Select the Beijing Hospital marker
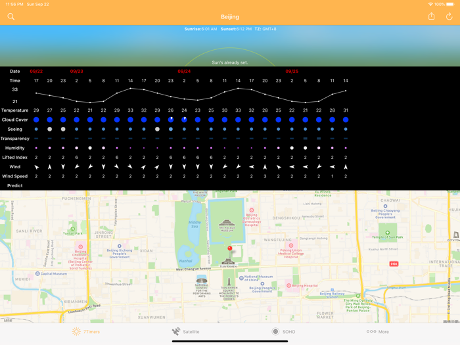The width and height of the screenshot is (460, 345). pos(288,285)
